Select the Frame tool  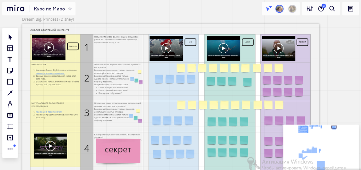(x=10, y=127)
